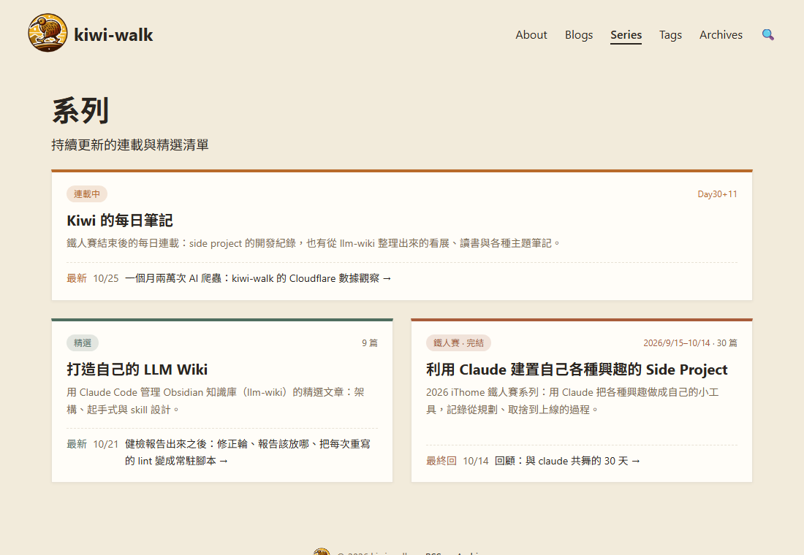Click the 10/25 date in Kiwi notes card
Image resolution: width=804 pixels, height=555 pixels.
(x=106, y=278)
